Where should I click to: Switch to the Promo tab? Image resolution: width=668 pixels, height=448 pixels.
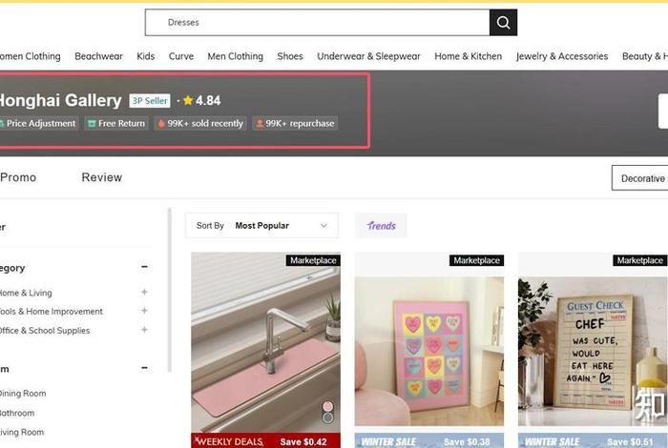click(x=18, y=177)
